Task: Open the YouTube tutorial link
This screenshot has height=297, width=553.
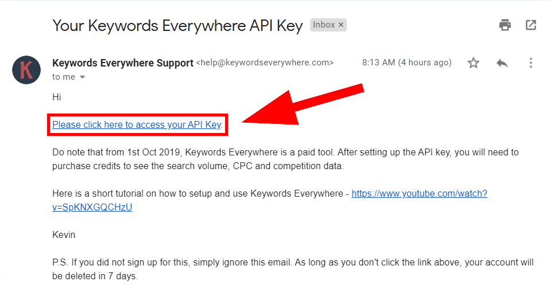Action: (419, 193)
